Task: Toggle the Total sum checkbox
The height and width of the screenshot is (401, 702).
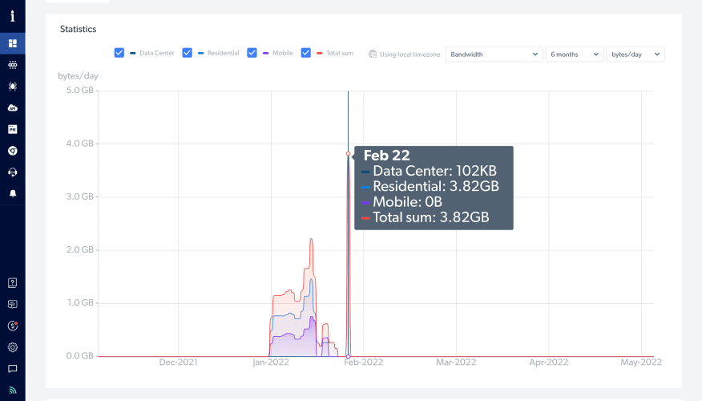Action: (306, 53)
